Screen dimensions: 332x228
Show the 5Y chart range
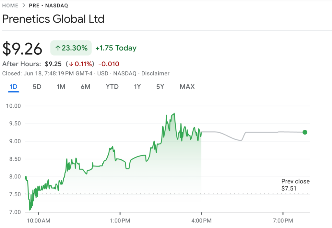[160, 87]
